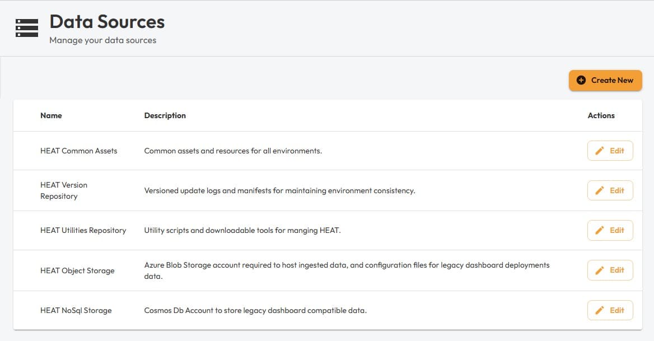Select the HEAT Common Assets row
Viewport: 654px width, 341px height.
[280, 150]
